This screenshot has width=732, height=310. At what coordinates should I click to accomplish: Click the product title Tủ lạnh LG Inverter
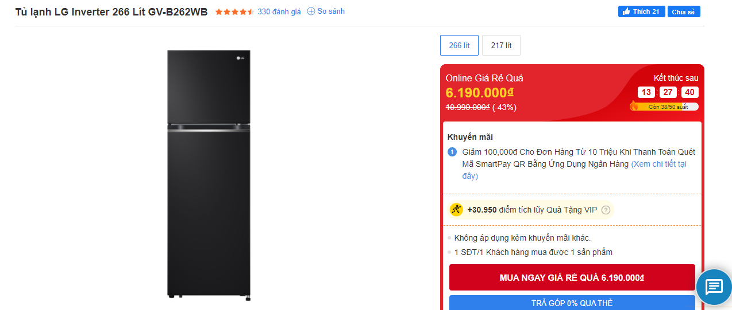click(111, 12)
